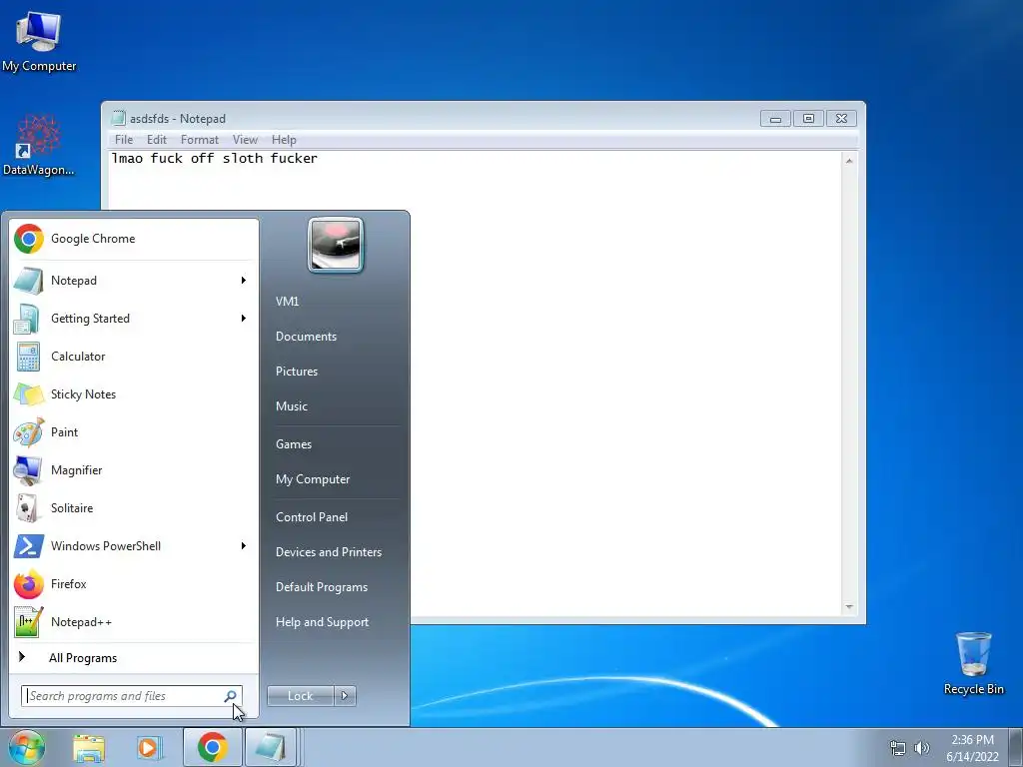1023x767 pixels.
Task: Expand Notepad recent files arrow
Action: coord(244,281)
